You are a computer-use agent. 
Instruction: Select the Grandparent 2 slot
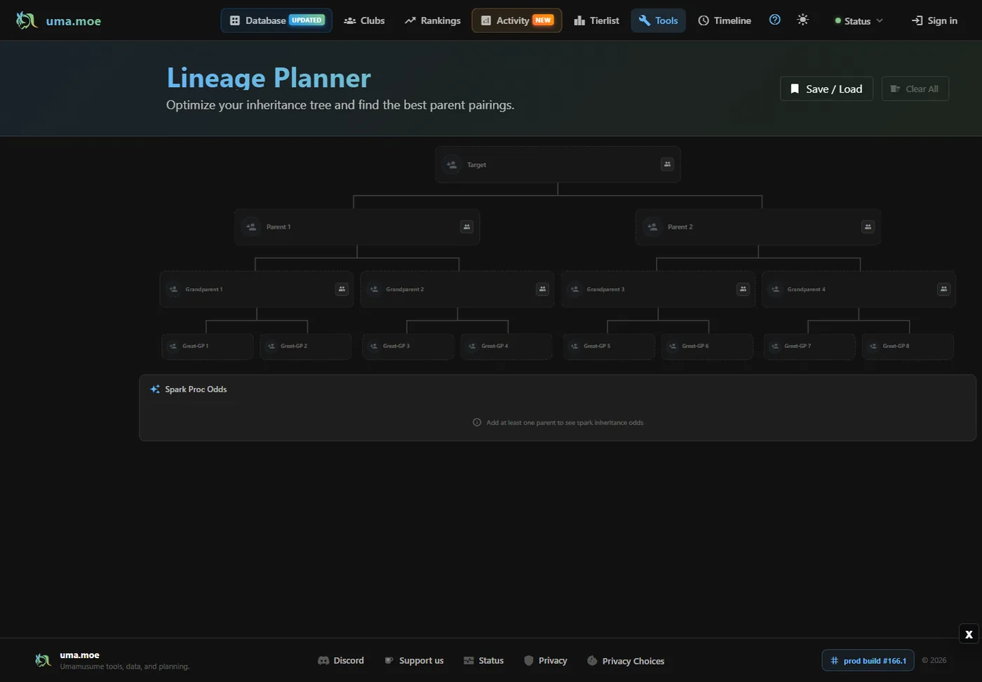[x=457, y=289]
